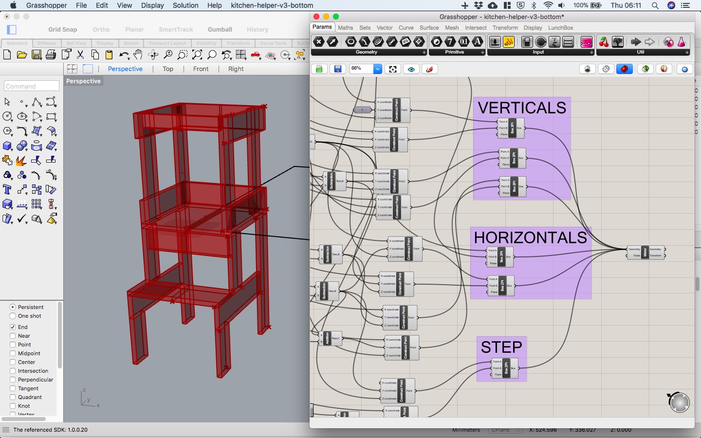Uncheck the End object snap
Screen dimensions: 701x438
13,327
